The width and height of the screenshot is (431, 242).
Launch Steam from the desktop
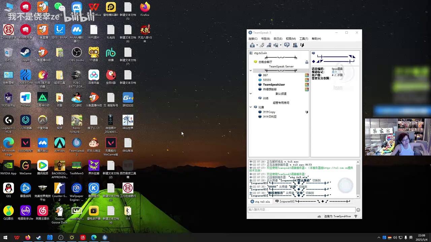point(26,53)
